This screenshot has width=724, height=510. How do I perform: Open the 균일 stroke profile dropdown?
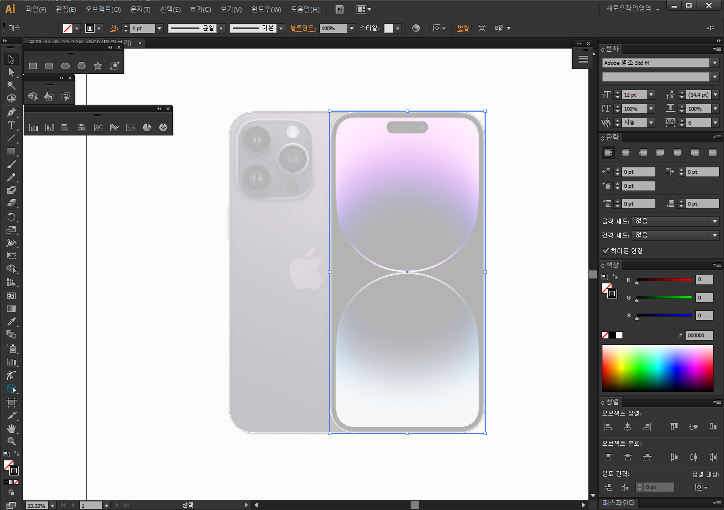click(221, 28)
